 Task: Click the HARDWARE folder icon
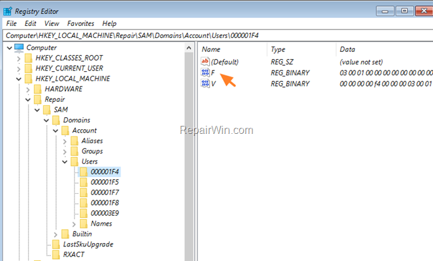[x=37, y=89]
